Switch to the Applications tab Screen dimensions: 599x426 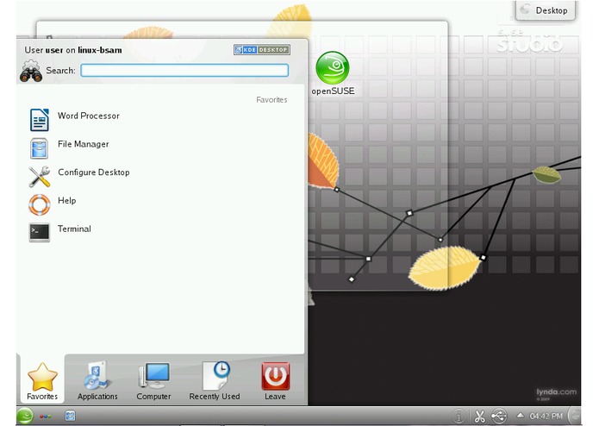click(x=97, y=381)
